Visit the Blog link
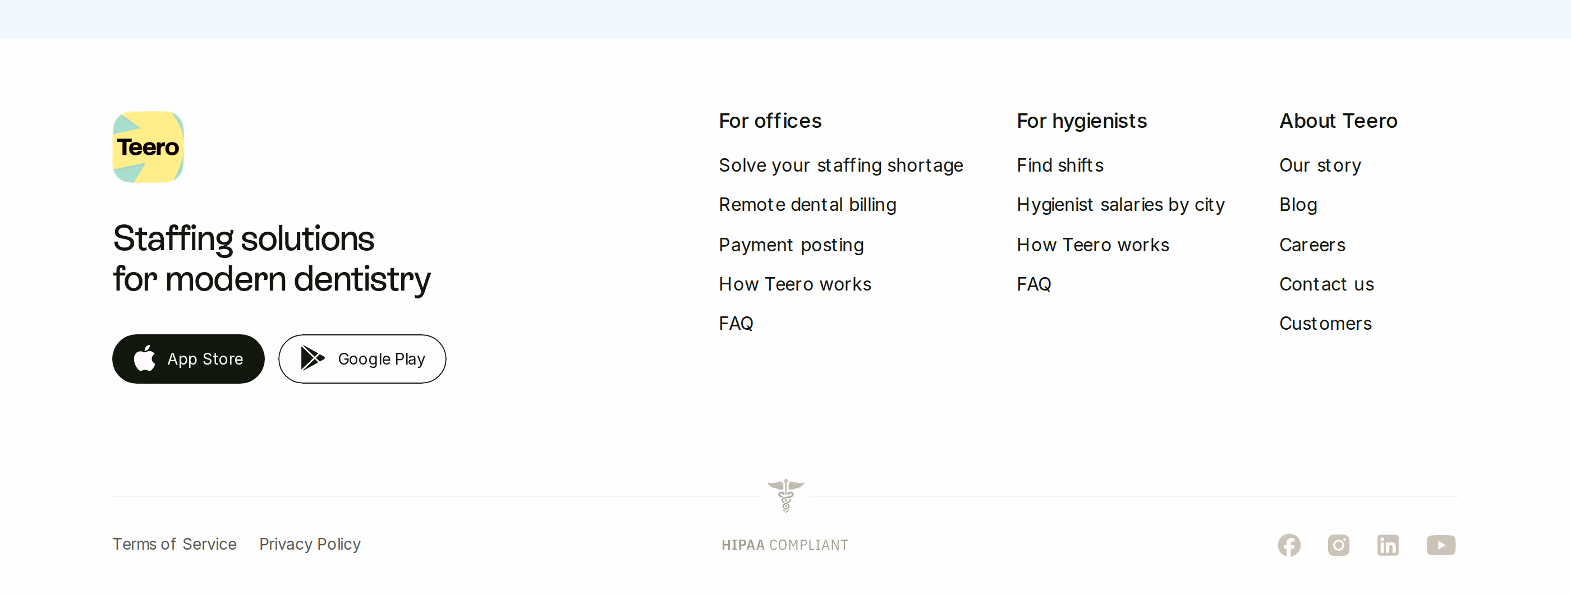The width and height of the screenshot is (1571, 594). click(x=1298, y=205)
